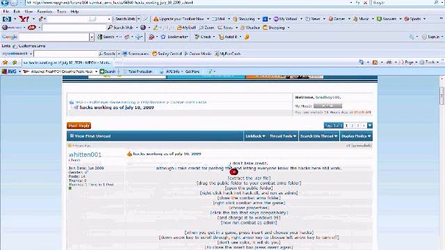The width and height of the screenshot is (445, 250).
Task: Click the pencil icon on the Yahoo toolbar
Action: pos(41,19)
